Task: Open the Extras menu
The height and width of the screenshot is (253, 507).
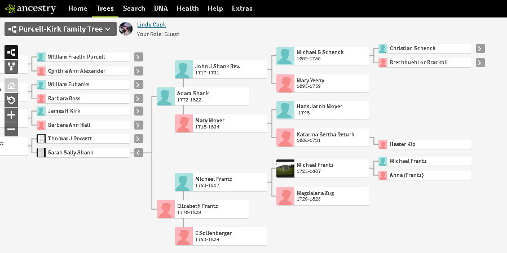Action: point(241,8)
